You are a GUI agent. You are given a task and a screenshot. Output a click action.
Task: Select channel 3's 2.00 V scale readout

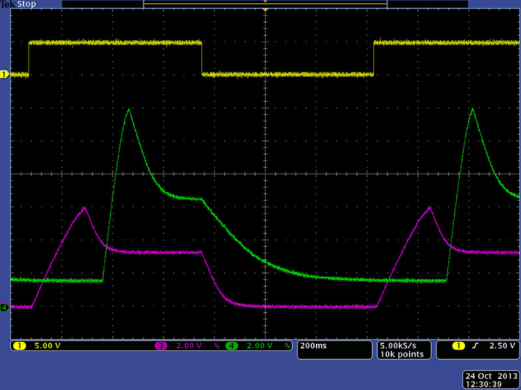(x=189, y=346)
